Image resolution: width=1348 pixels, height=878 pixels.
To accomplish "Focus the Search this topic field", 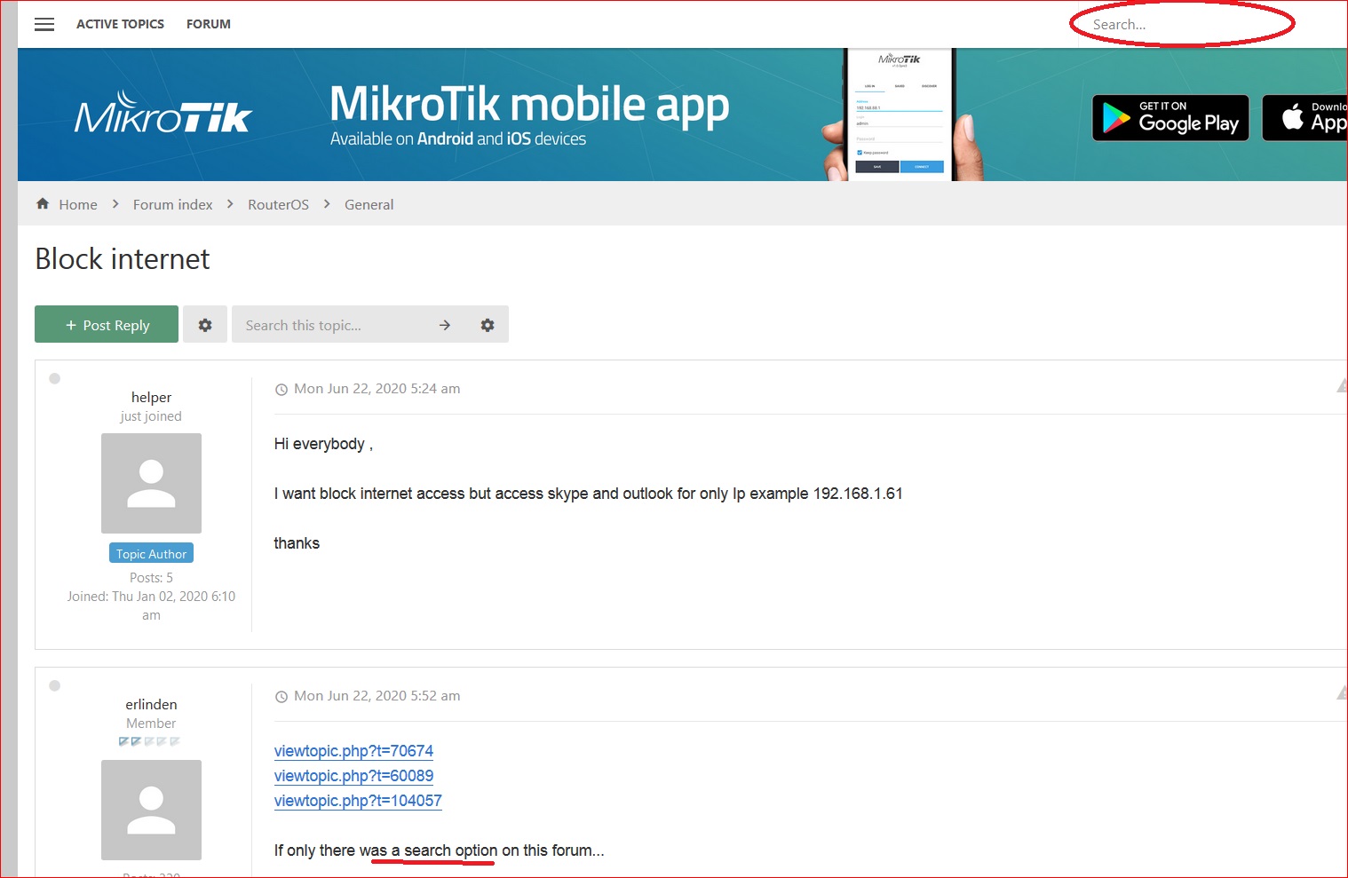I will tap(329, 325).
